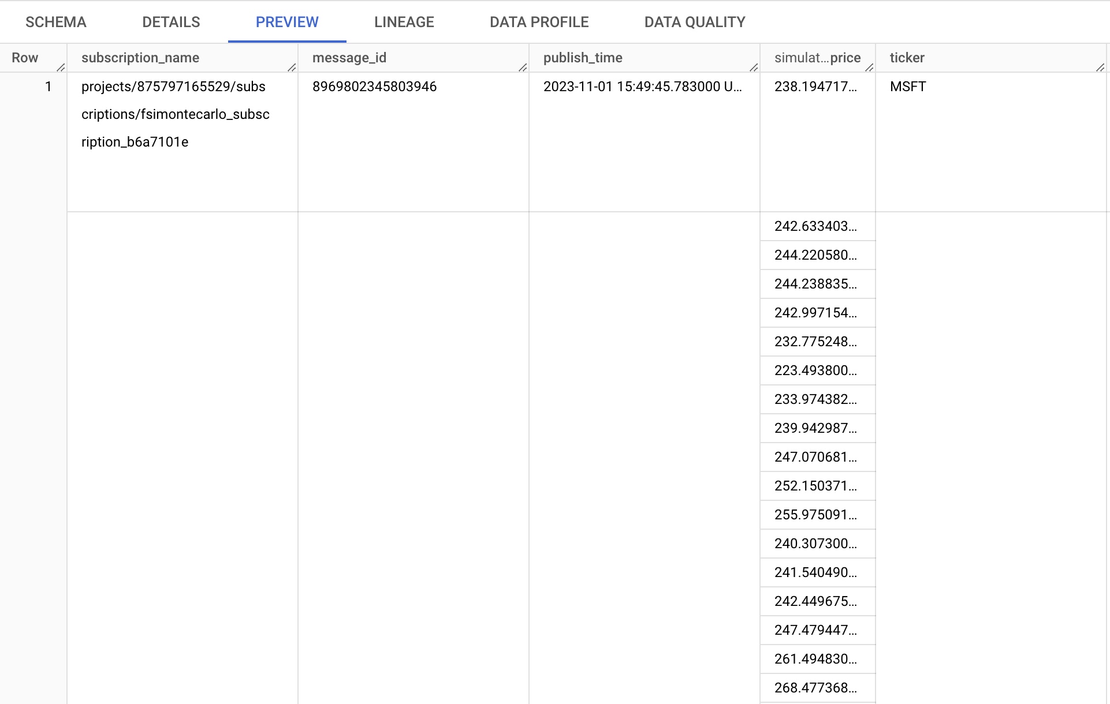Click ticker column resize handle

click(x=1100, y=68)
